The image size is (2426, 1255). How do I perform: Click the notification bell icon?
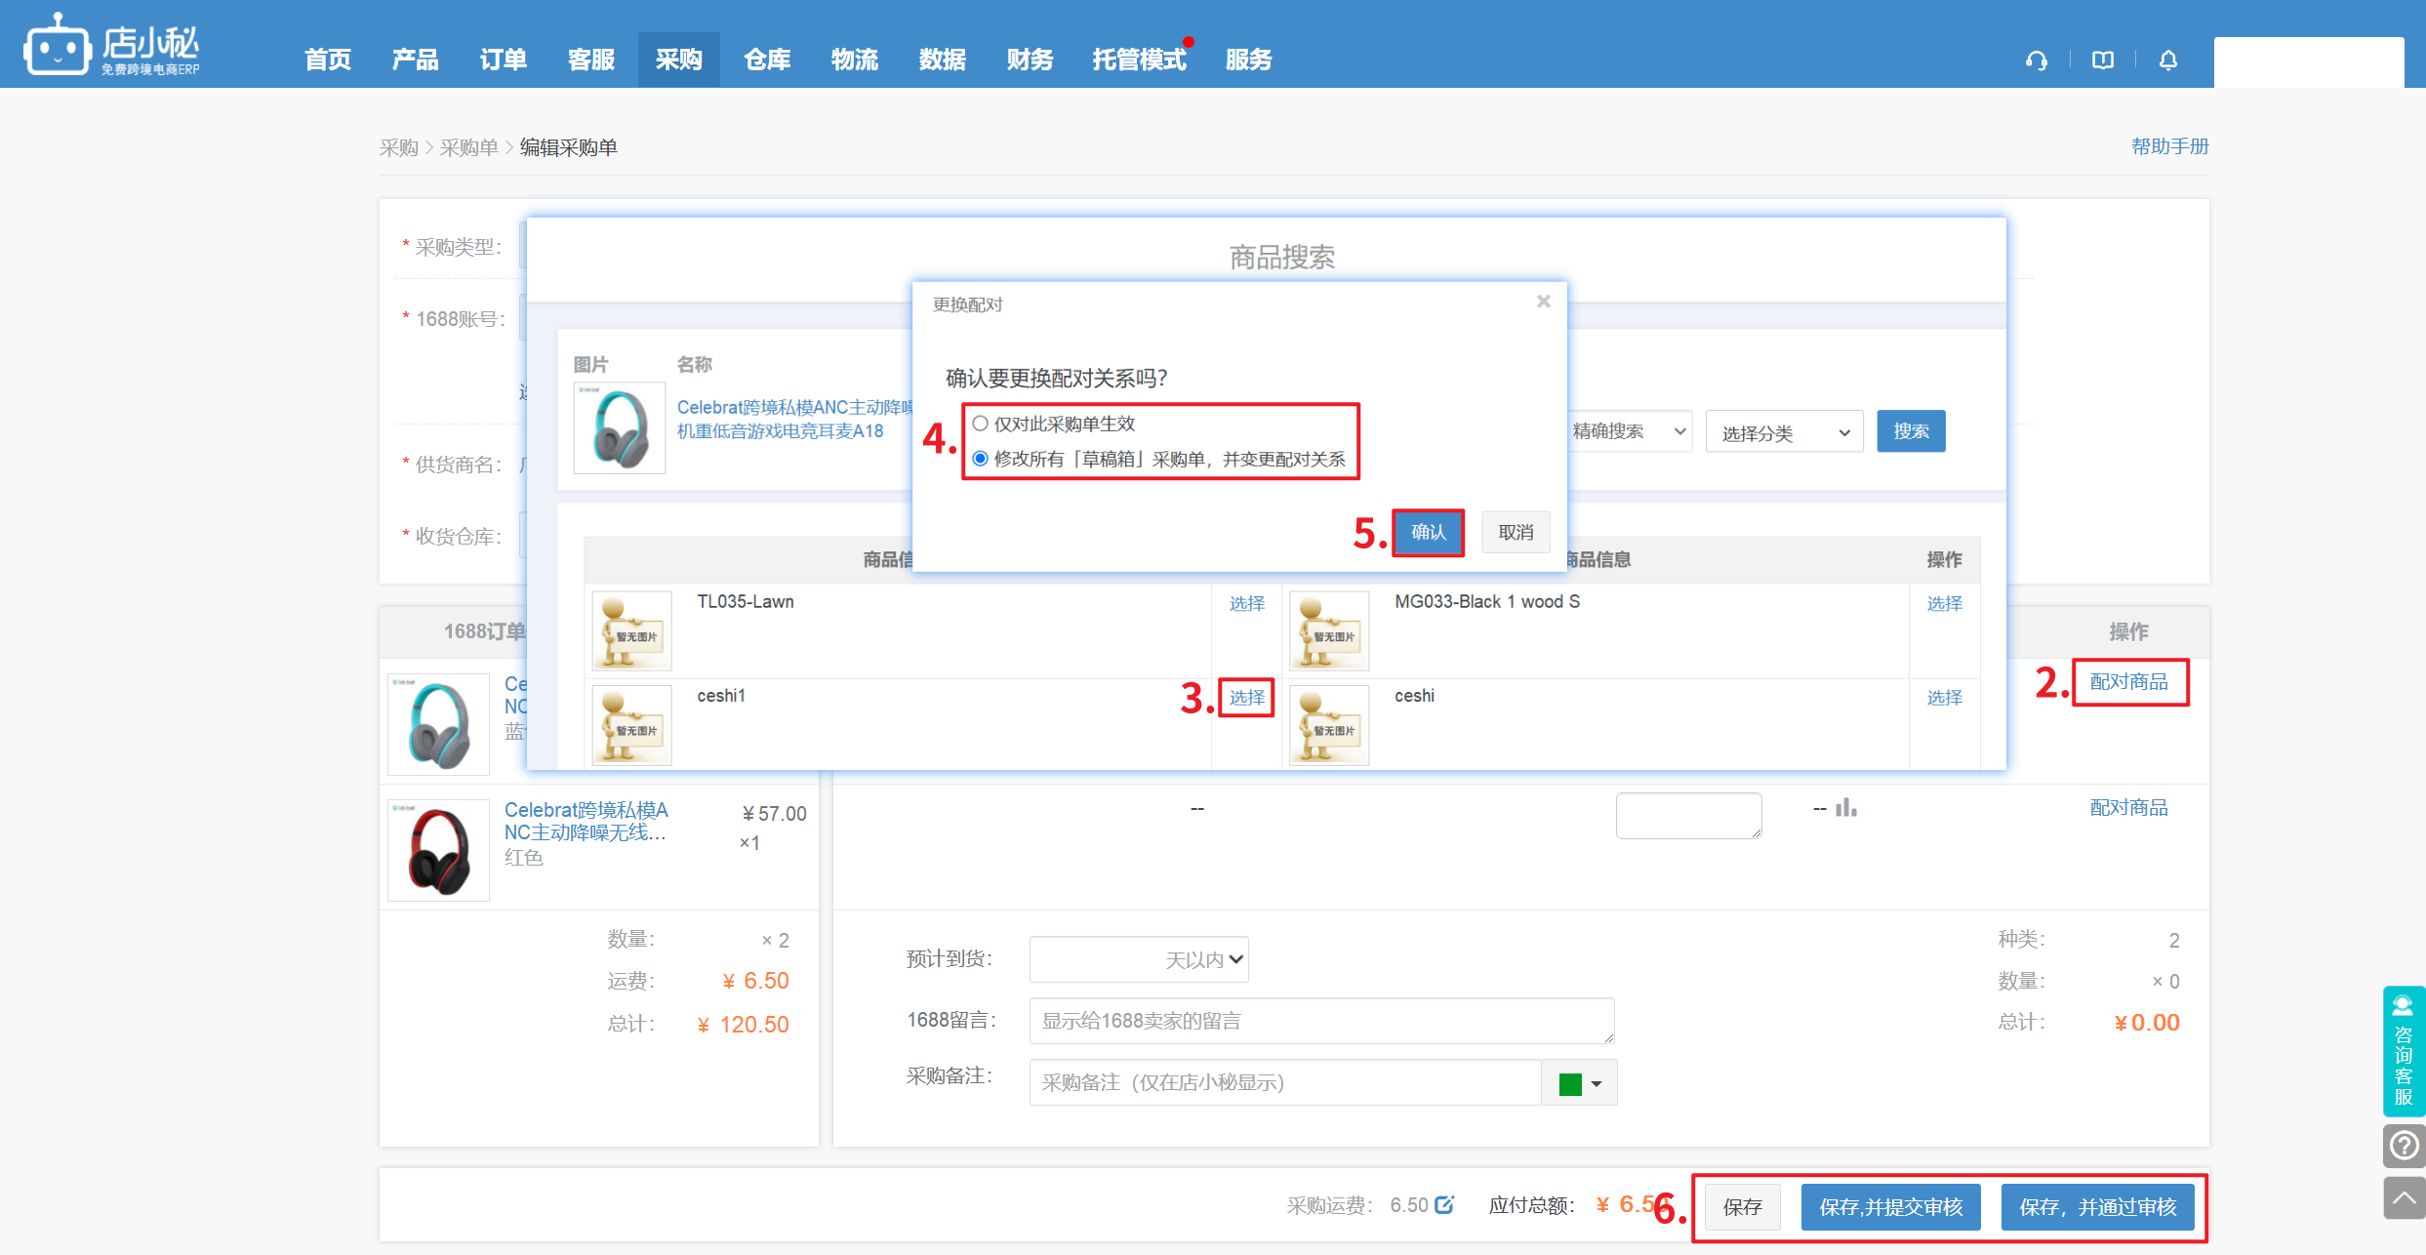click(2168, 61)
